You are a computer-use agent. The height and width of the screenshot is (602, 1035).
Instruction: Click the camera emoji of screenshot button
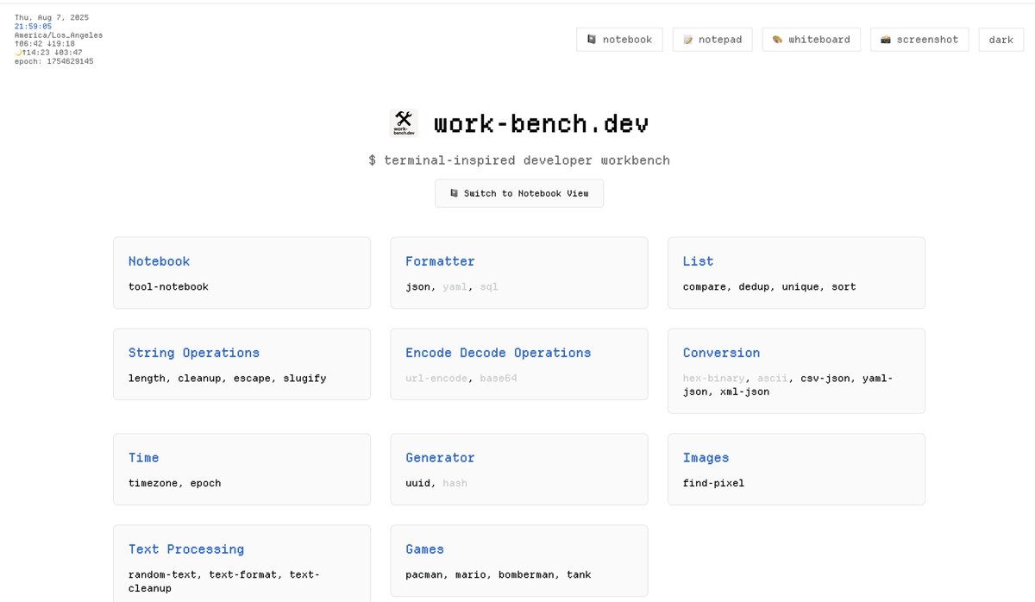pyautogui.click(x=886, y=40)
